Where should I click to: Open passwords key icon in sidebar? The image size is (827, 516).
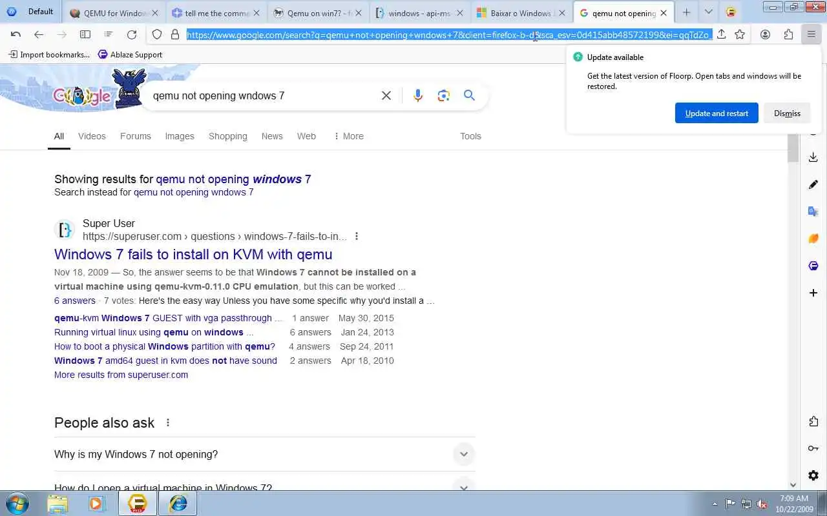813,448
